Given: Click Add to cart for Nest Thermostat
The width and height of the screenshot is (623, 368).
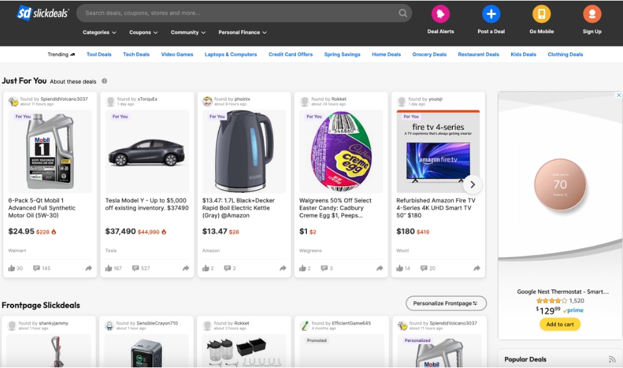Looking at the screenshot, I should point(560,325).
